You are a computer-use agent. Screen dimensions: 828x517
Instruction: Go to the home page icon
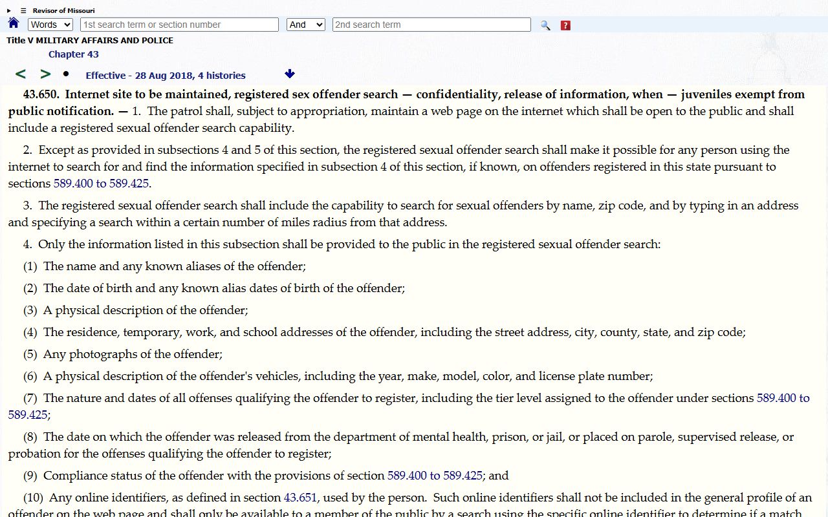[14, 23]
